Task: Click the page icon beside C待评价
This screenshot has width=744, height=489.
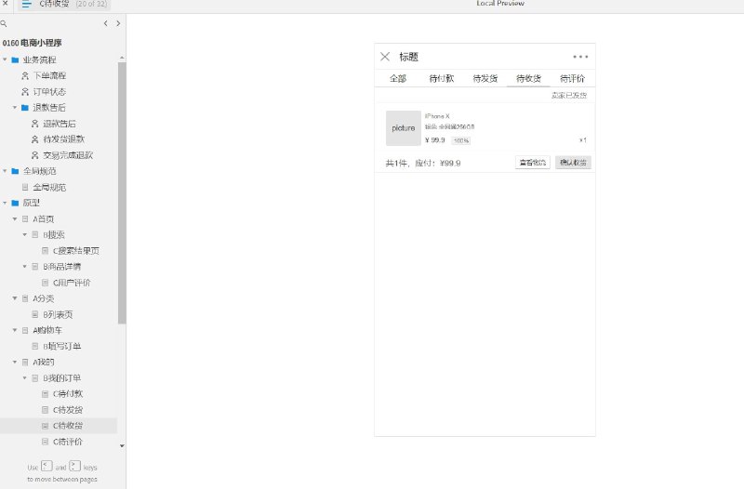Action: click(x=45, y=442)
